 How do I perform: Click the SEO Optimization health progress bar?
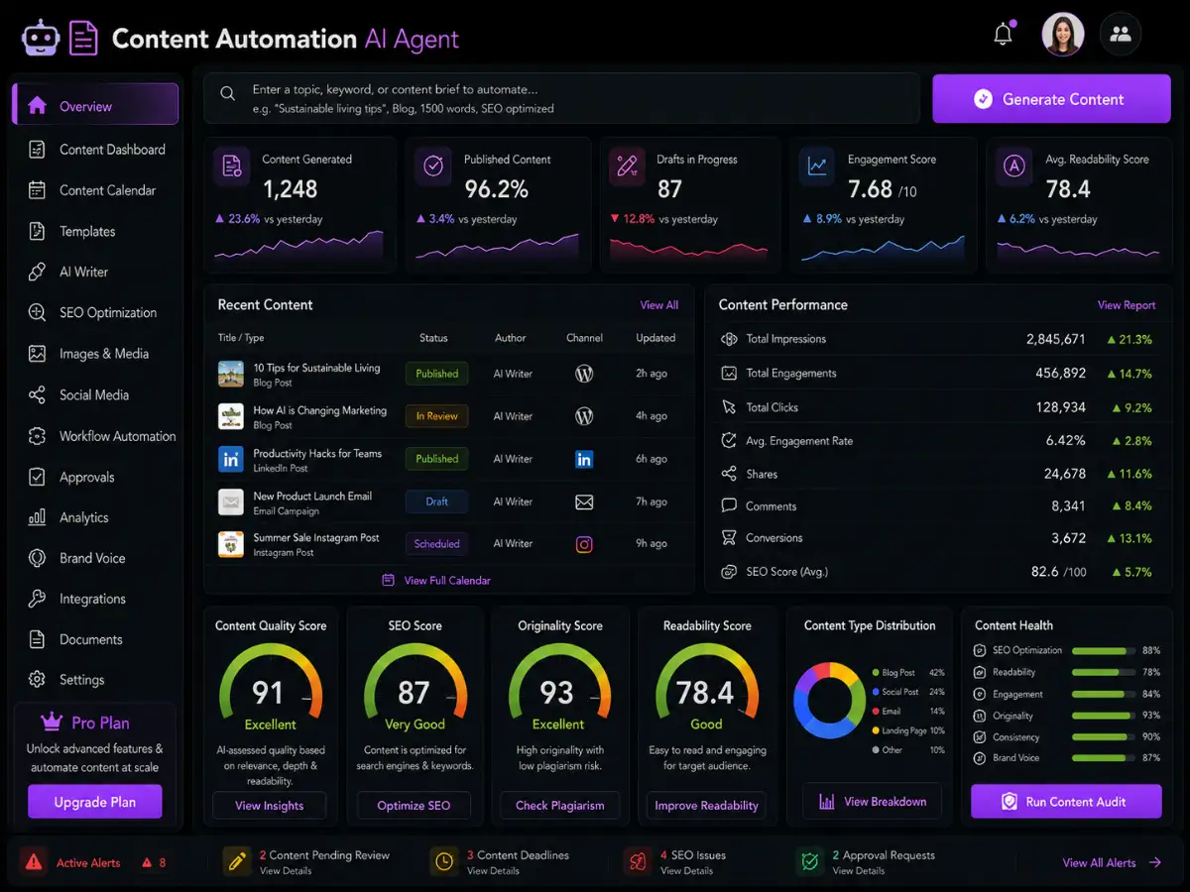1105,651
